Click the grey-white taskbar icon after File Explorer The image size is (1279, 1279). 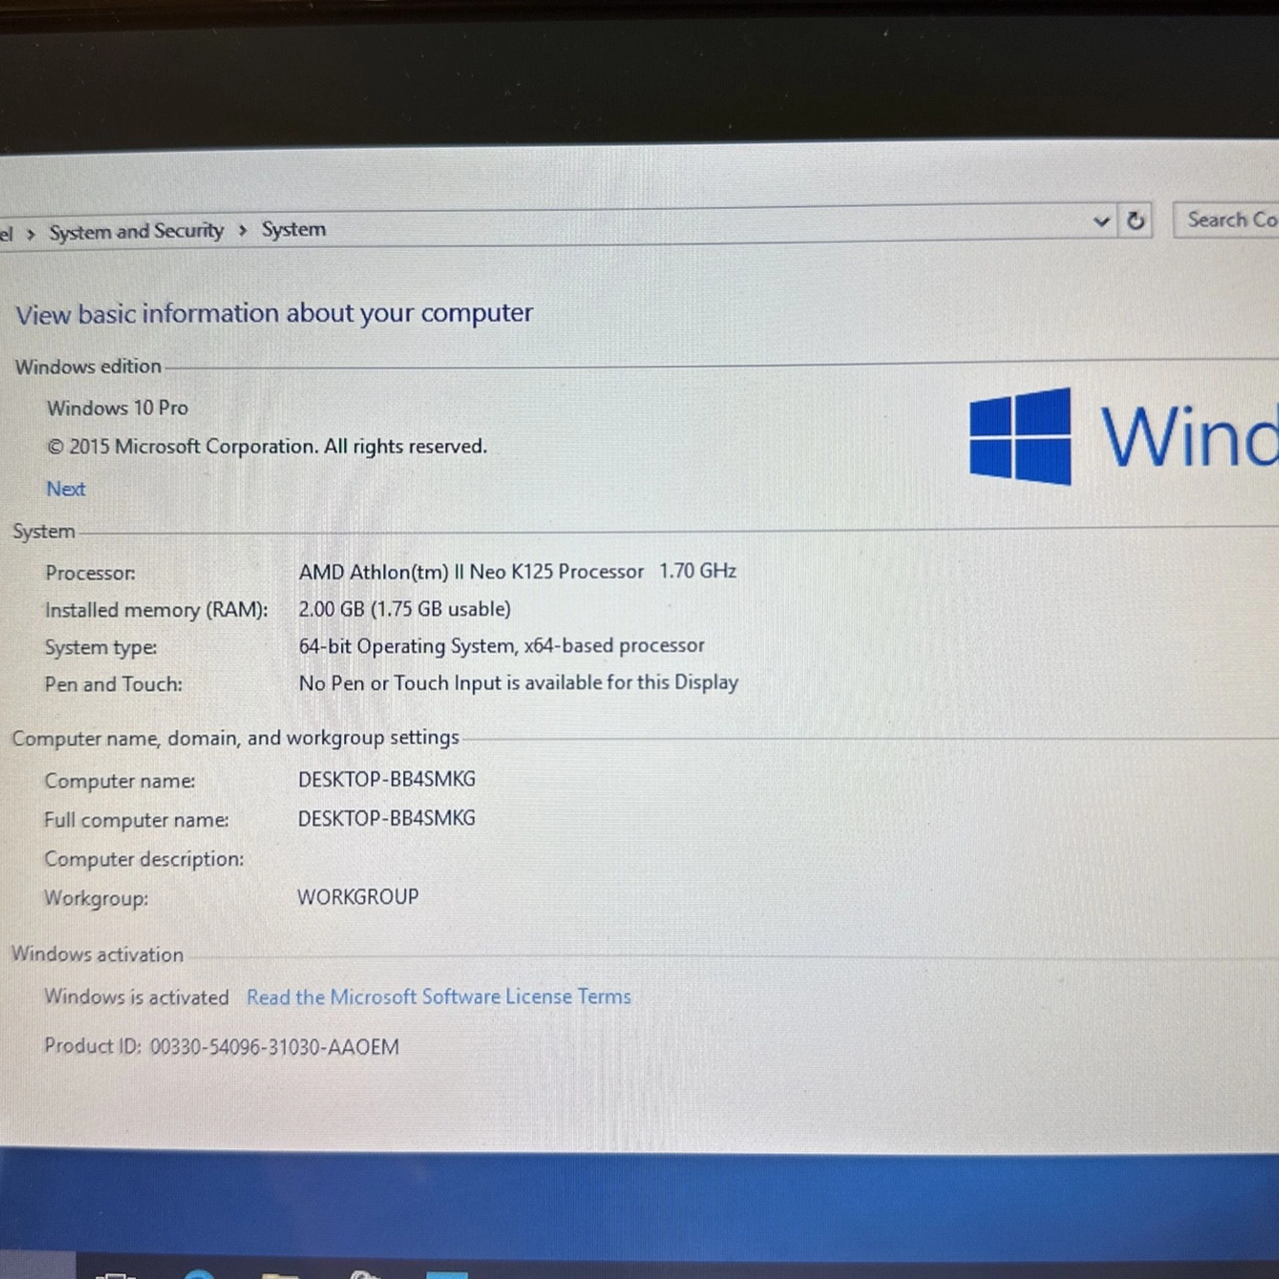click(364, 1274)
